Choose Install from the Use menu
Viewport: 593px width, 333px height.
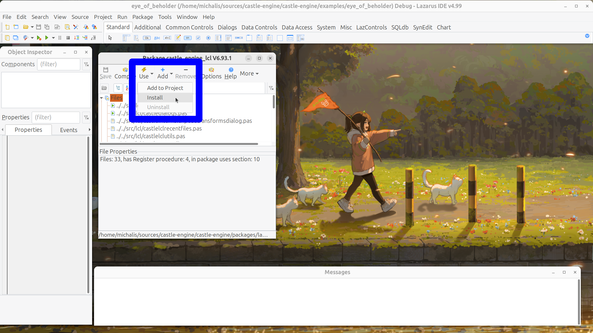pos(165,98)
